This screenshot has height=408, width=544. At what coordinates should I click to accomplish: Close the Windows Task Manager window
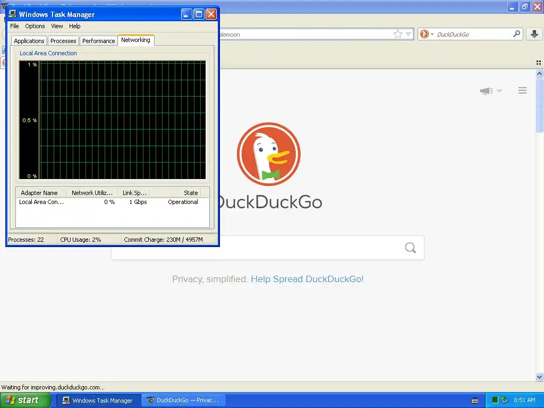coord(211,14)
